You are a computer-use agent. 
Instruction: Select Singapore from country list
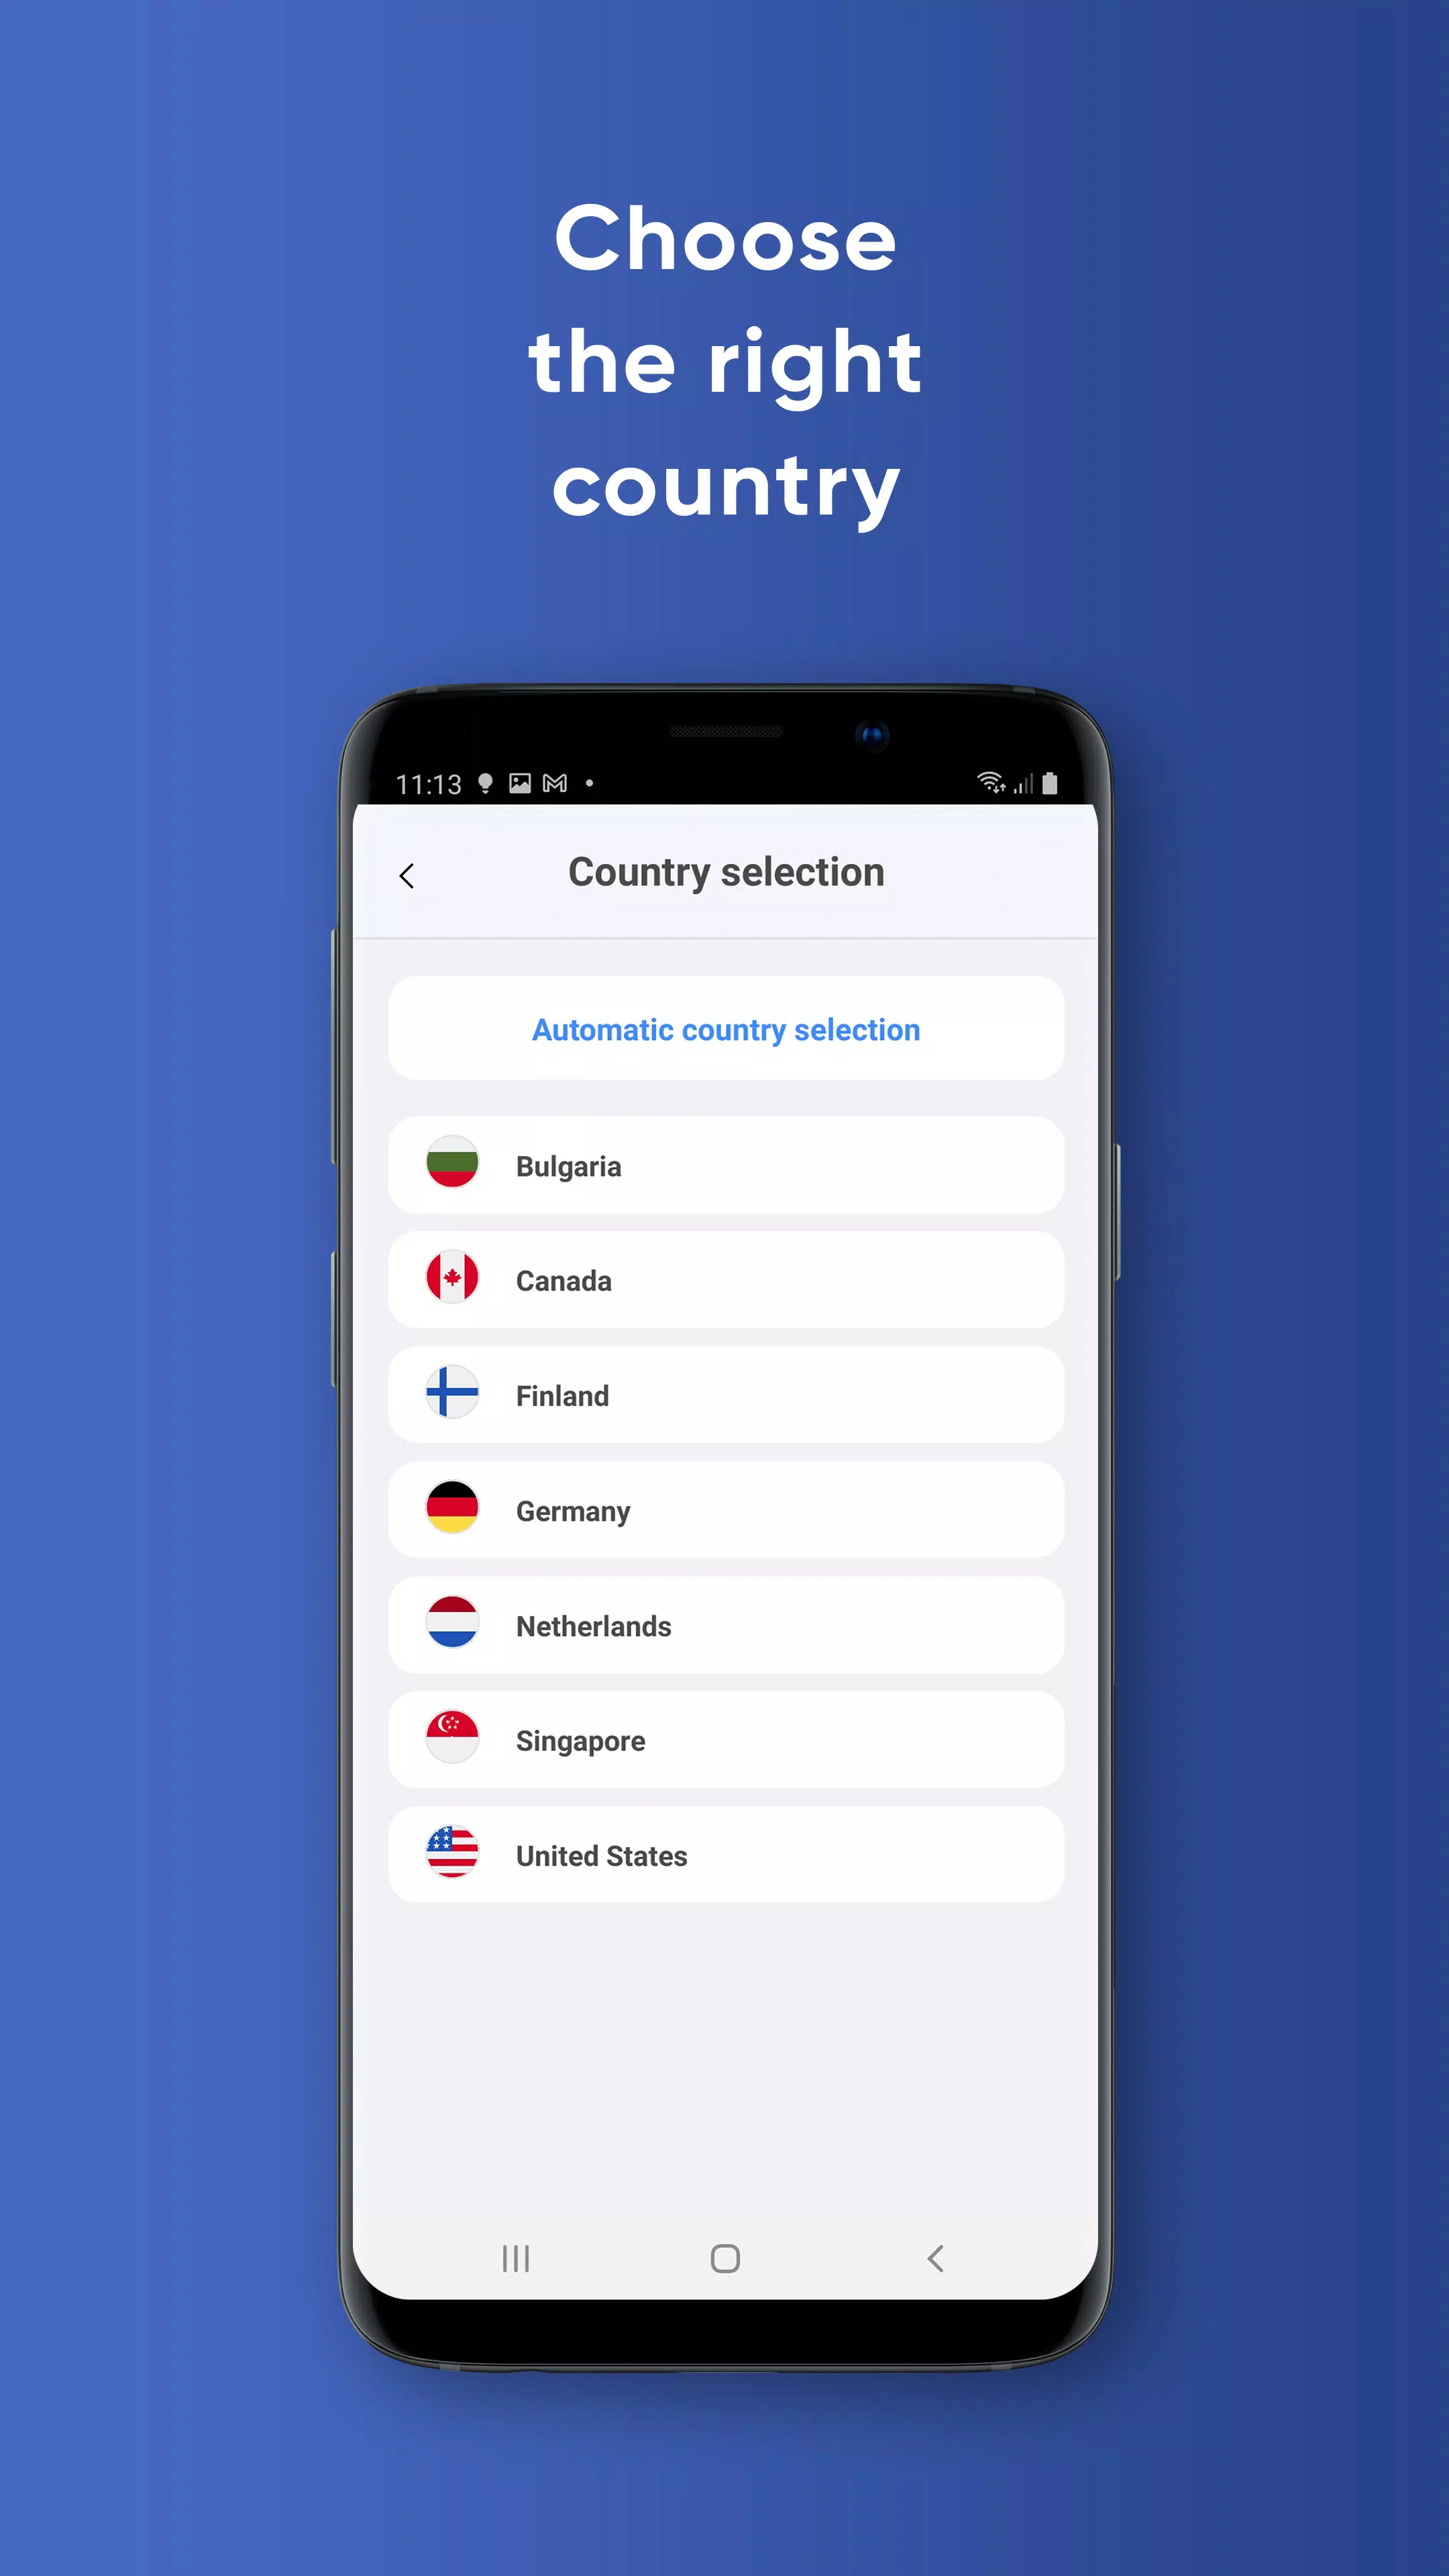tap(725, 1739)
